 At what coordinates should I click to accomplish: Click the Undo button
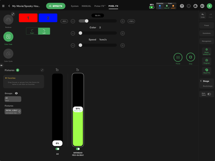click(203, 15)
